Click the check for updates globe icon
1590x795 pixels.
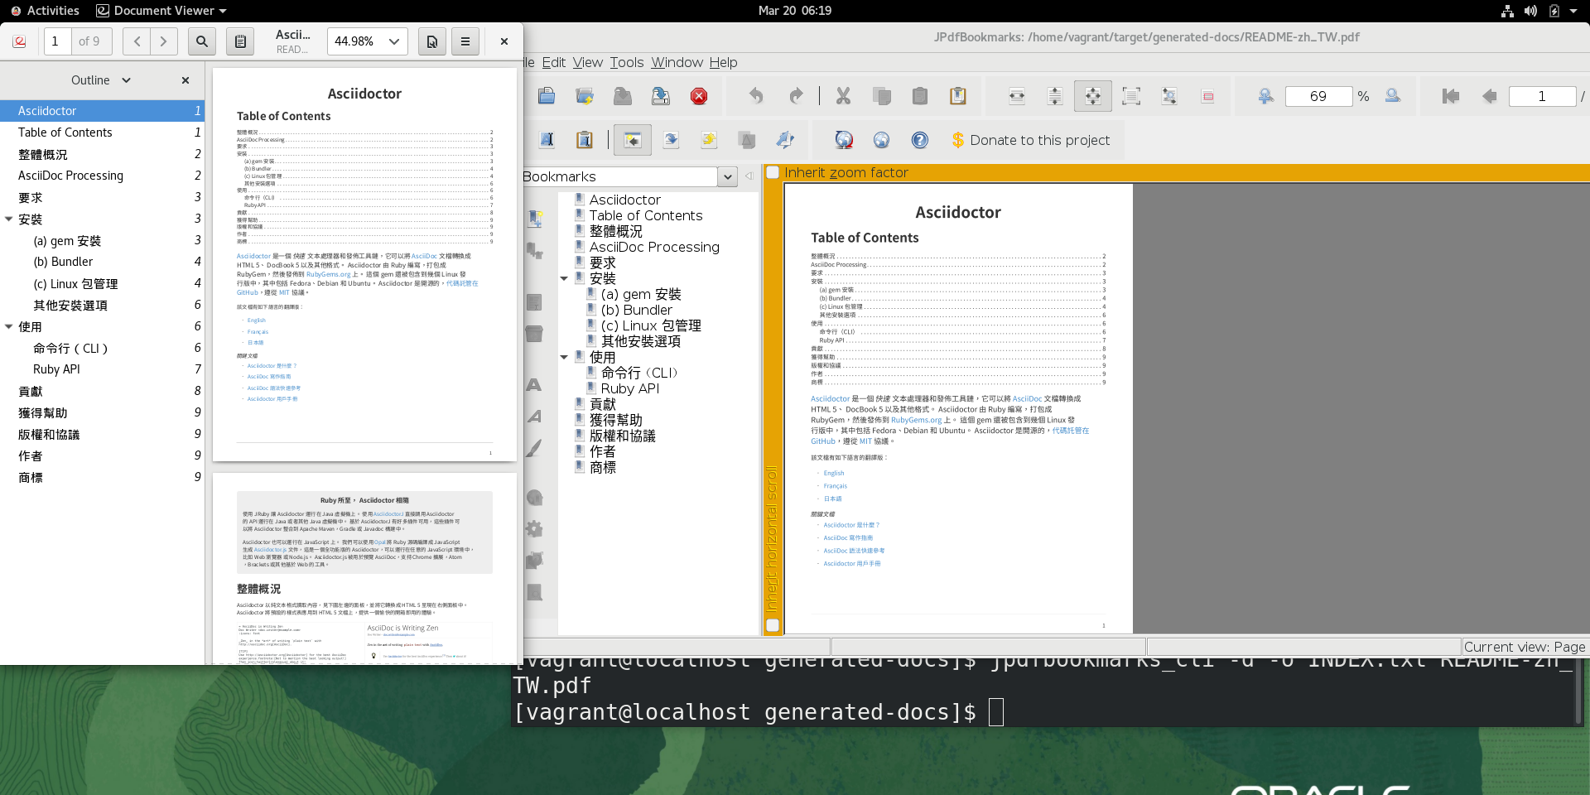pyautogui.click(x=844, y=140)
